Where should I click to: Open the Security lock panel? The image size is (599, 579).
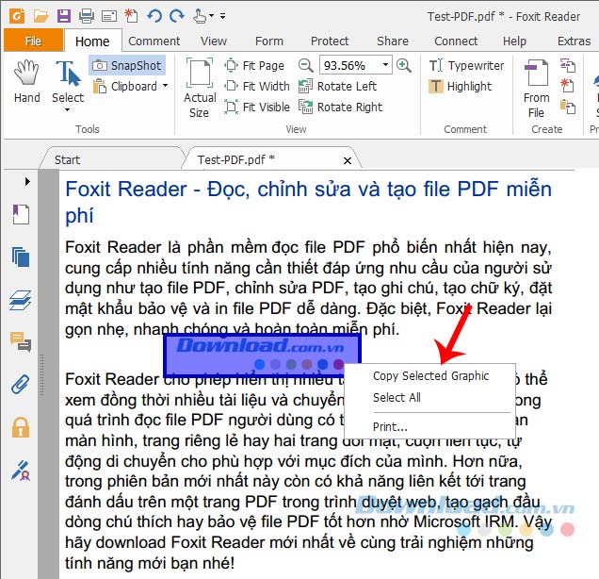(x=20, y=426)
